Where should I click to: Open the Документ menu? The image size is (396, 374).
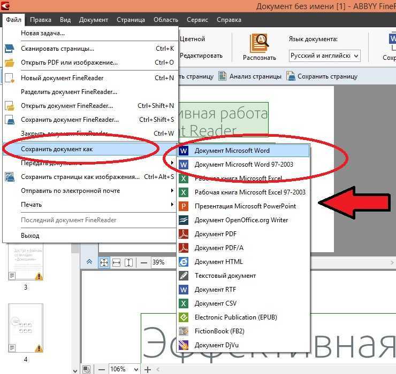(94, 20)
